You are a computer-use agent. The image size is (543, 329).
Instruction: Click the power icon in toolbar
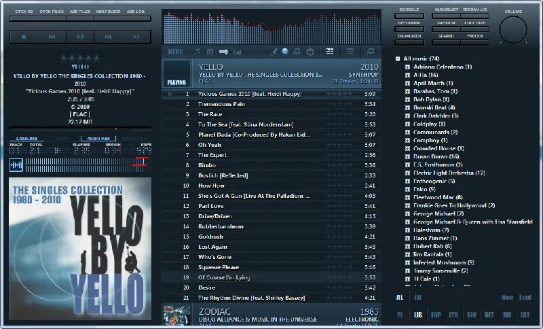pos(310,52)
